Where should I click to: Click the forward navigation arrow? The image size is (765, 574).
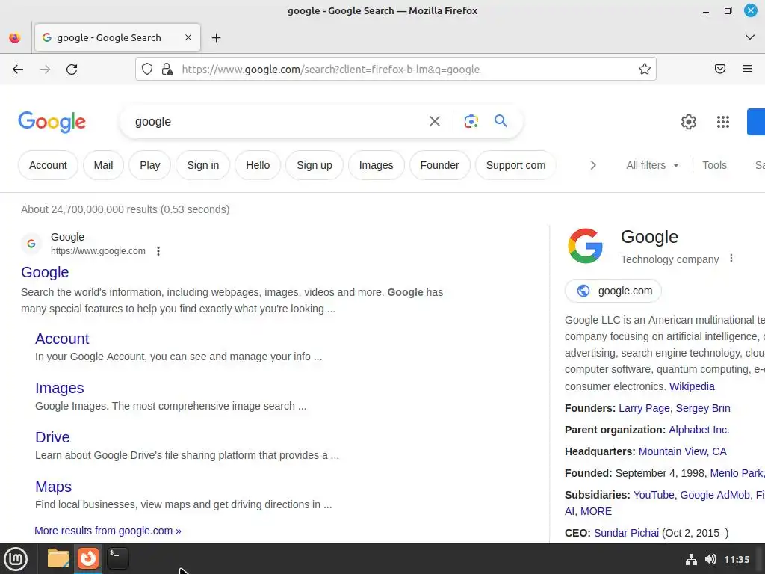[x=45, y=70]
